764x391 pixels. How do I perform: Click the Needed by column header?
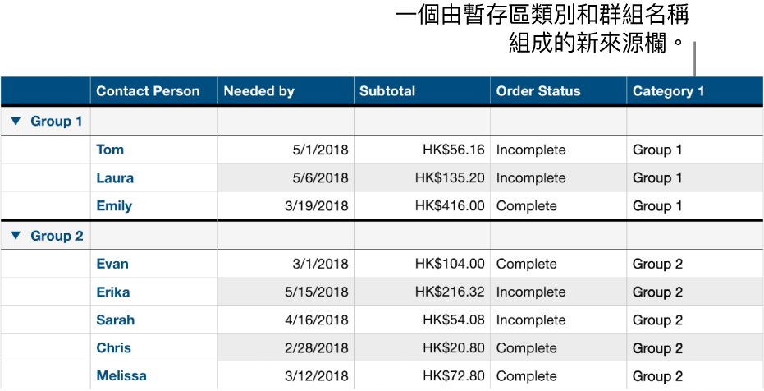click(x=258, y=91)
